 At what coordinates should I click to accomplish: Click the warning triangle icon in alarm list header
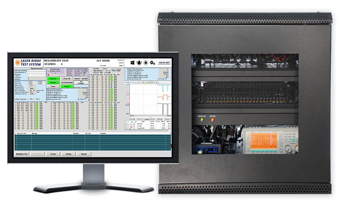(16, 133)
